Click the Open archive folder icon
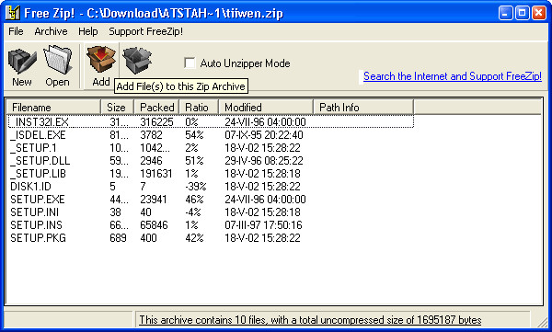552x332 pixels. click(x=57, y=60)
